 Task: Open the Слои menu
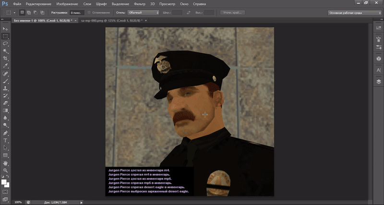[x=87, y=4]
